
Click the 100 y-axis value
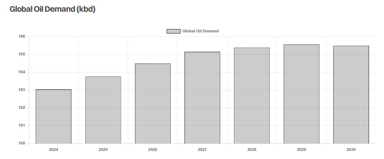pyautogui.click(x=22, y=143)
